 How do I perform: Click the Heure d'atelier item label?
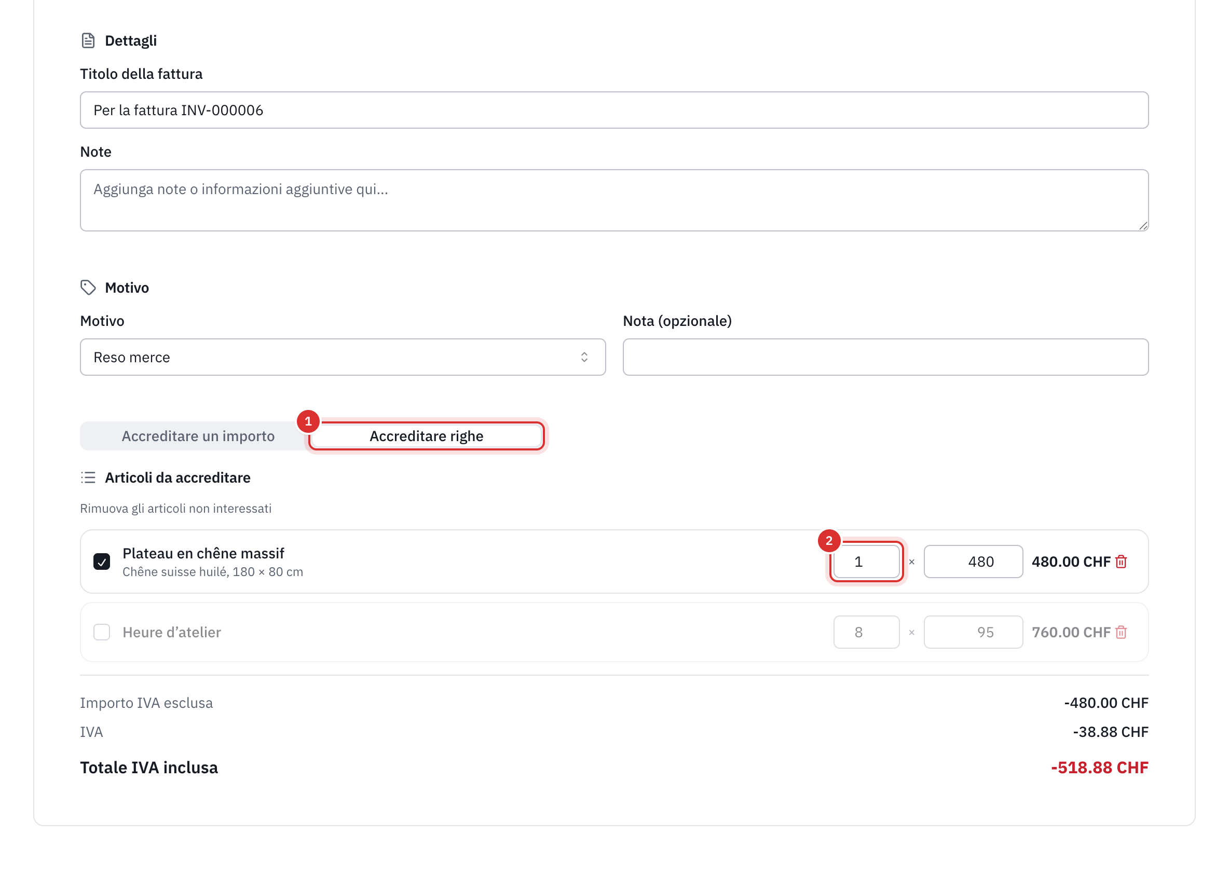point(172,632)
